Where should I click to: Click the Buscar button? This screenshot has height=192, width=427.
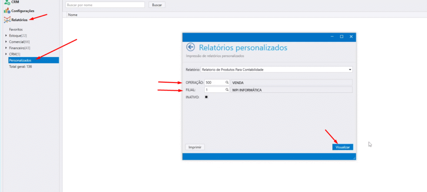click(157, 5)
